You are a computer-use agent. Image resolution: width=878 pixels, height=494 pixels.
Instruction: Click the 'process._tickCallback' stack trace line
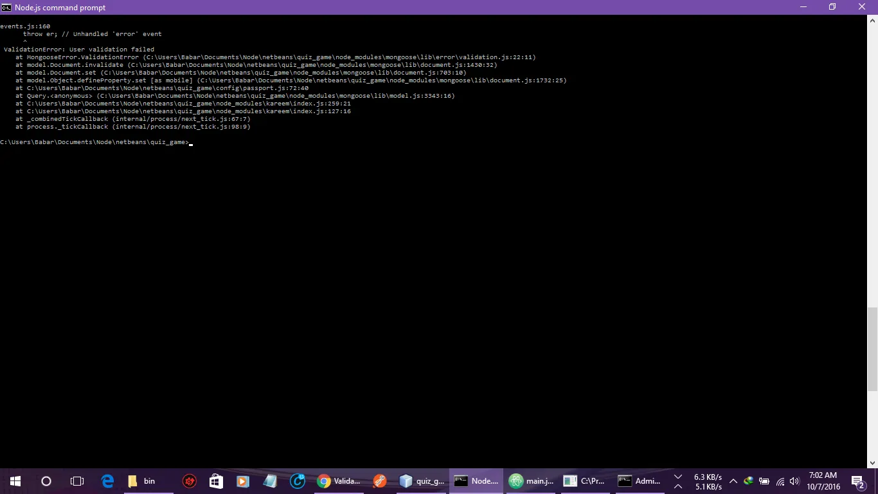(133, 127)
